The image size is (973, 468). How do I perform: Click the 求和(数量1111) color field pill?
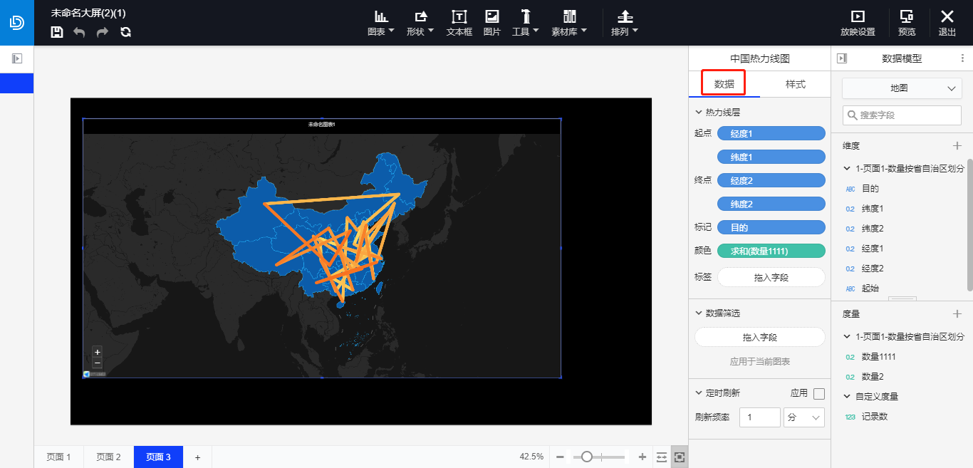(771, 251)
